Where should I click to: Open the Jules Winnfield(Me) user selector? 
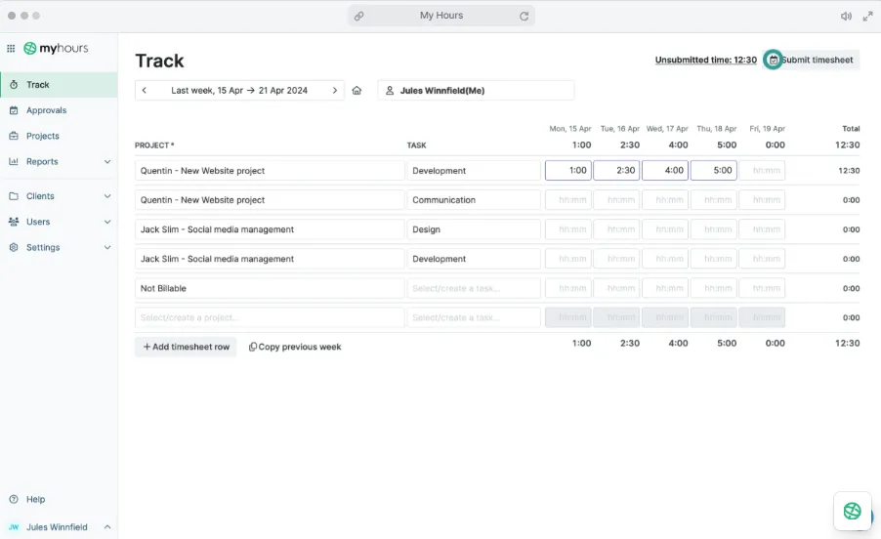pos(476,91)
